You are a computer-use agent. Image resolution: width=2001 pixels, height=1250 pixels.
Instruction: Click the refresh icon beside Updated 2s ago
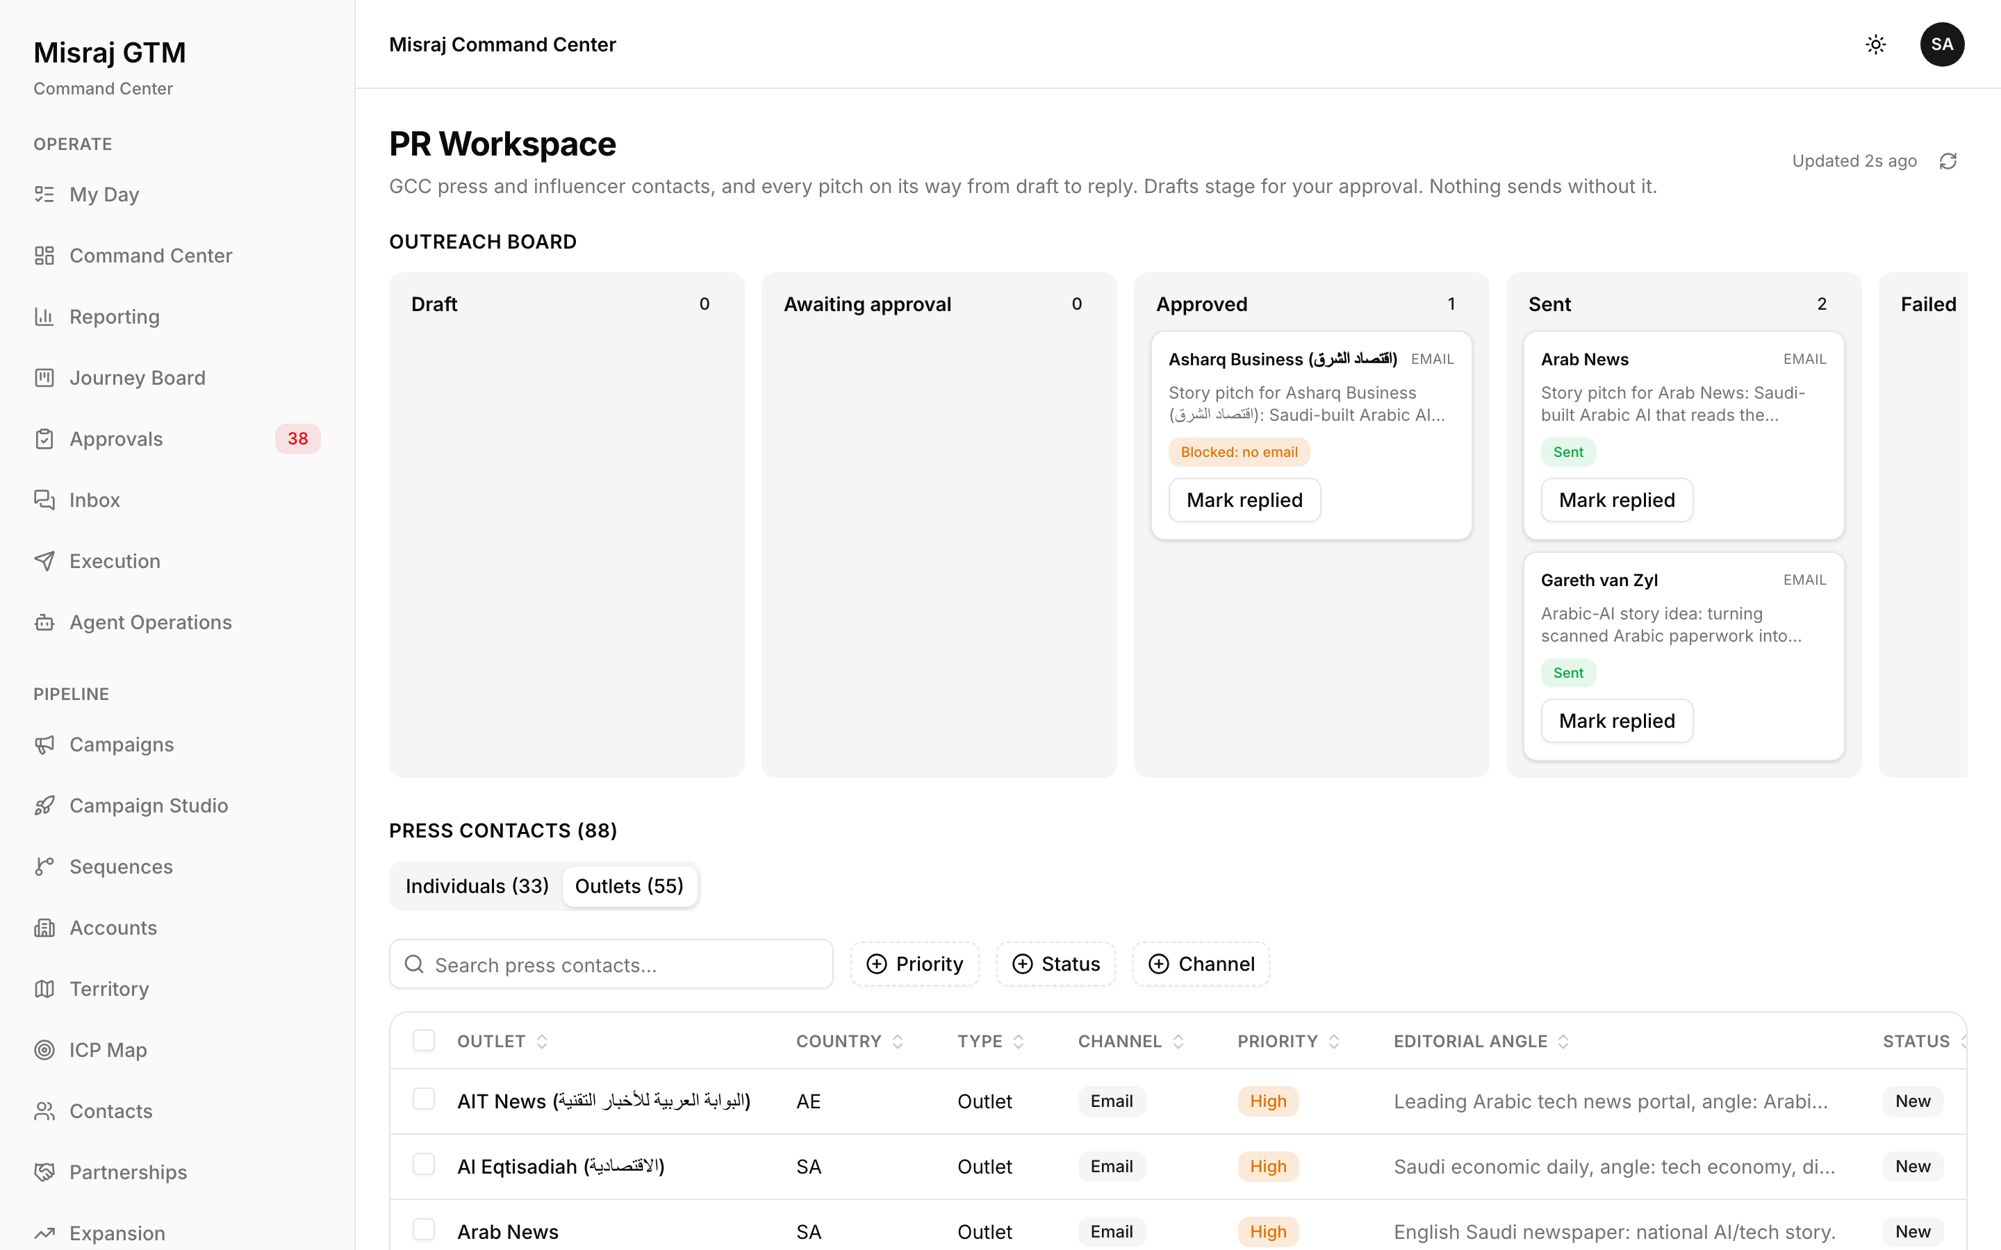[x=1948, y=161]
